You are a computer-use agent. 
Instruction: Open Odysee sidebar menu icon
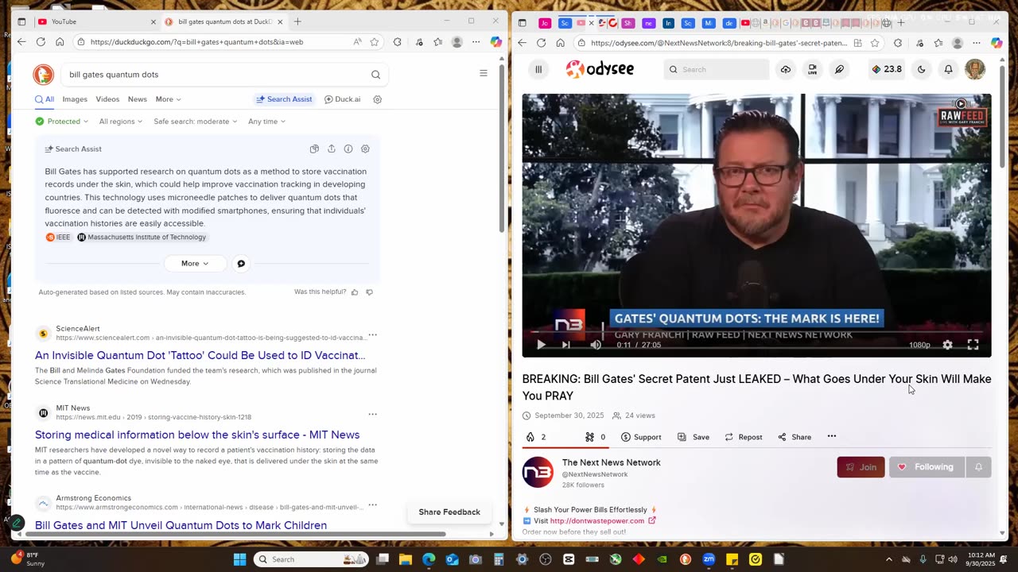538,69
